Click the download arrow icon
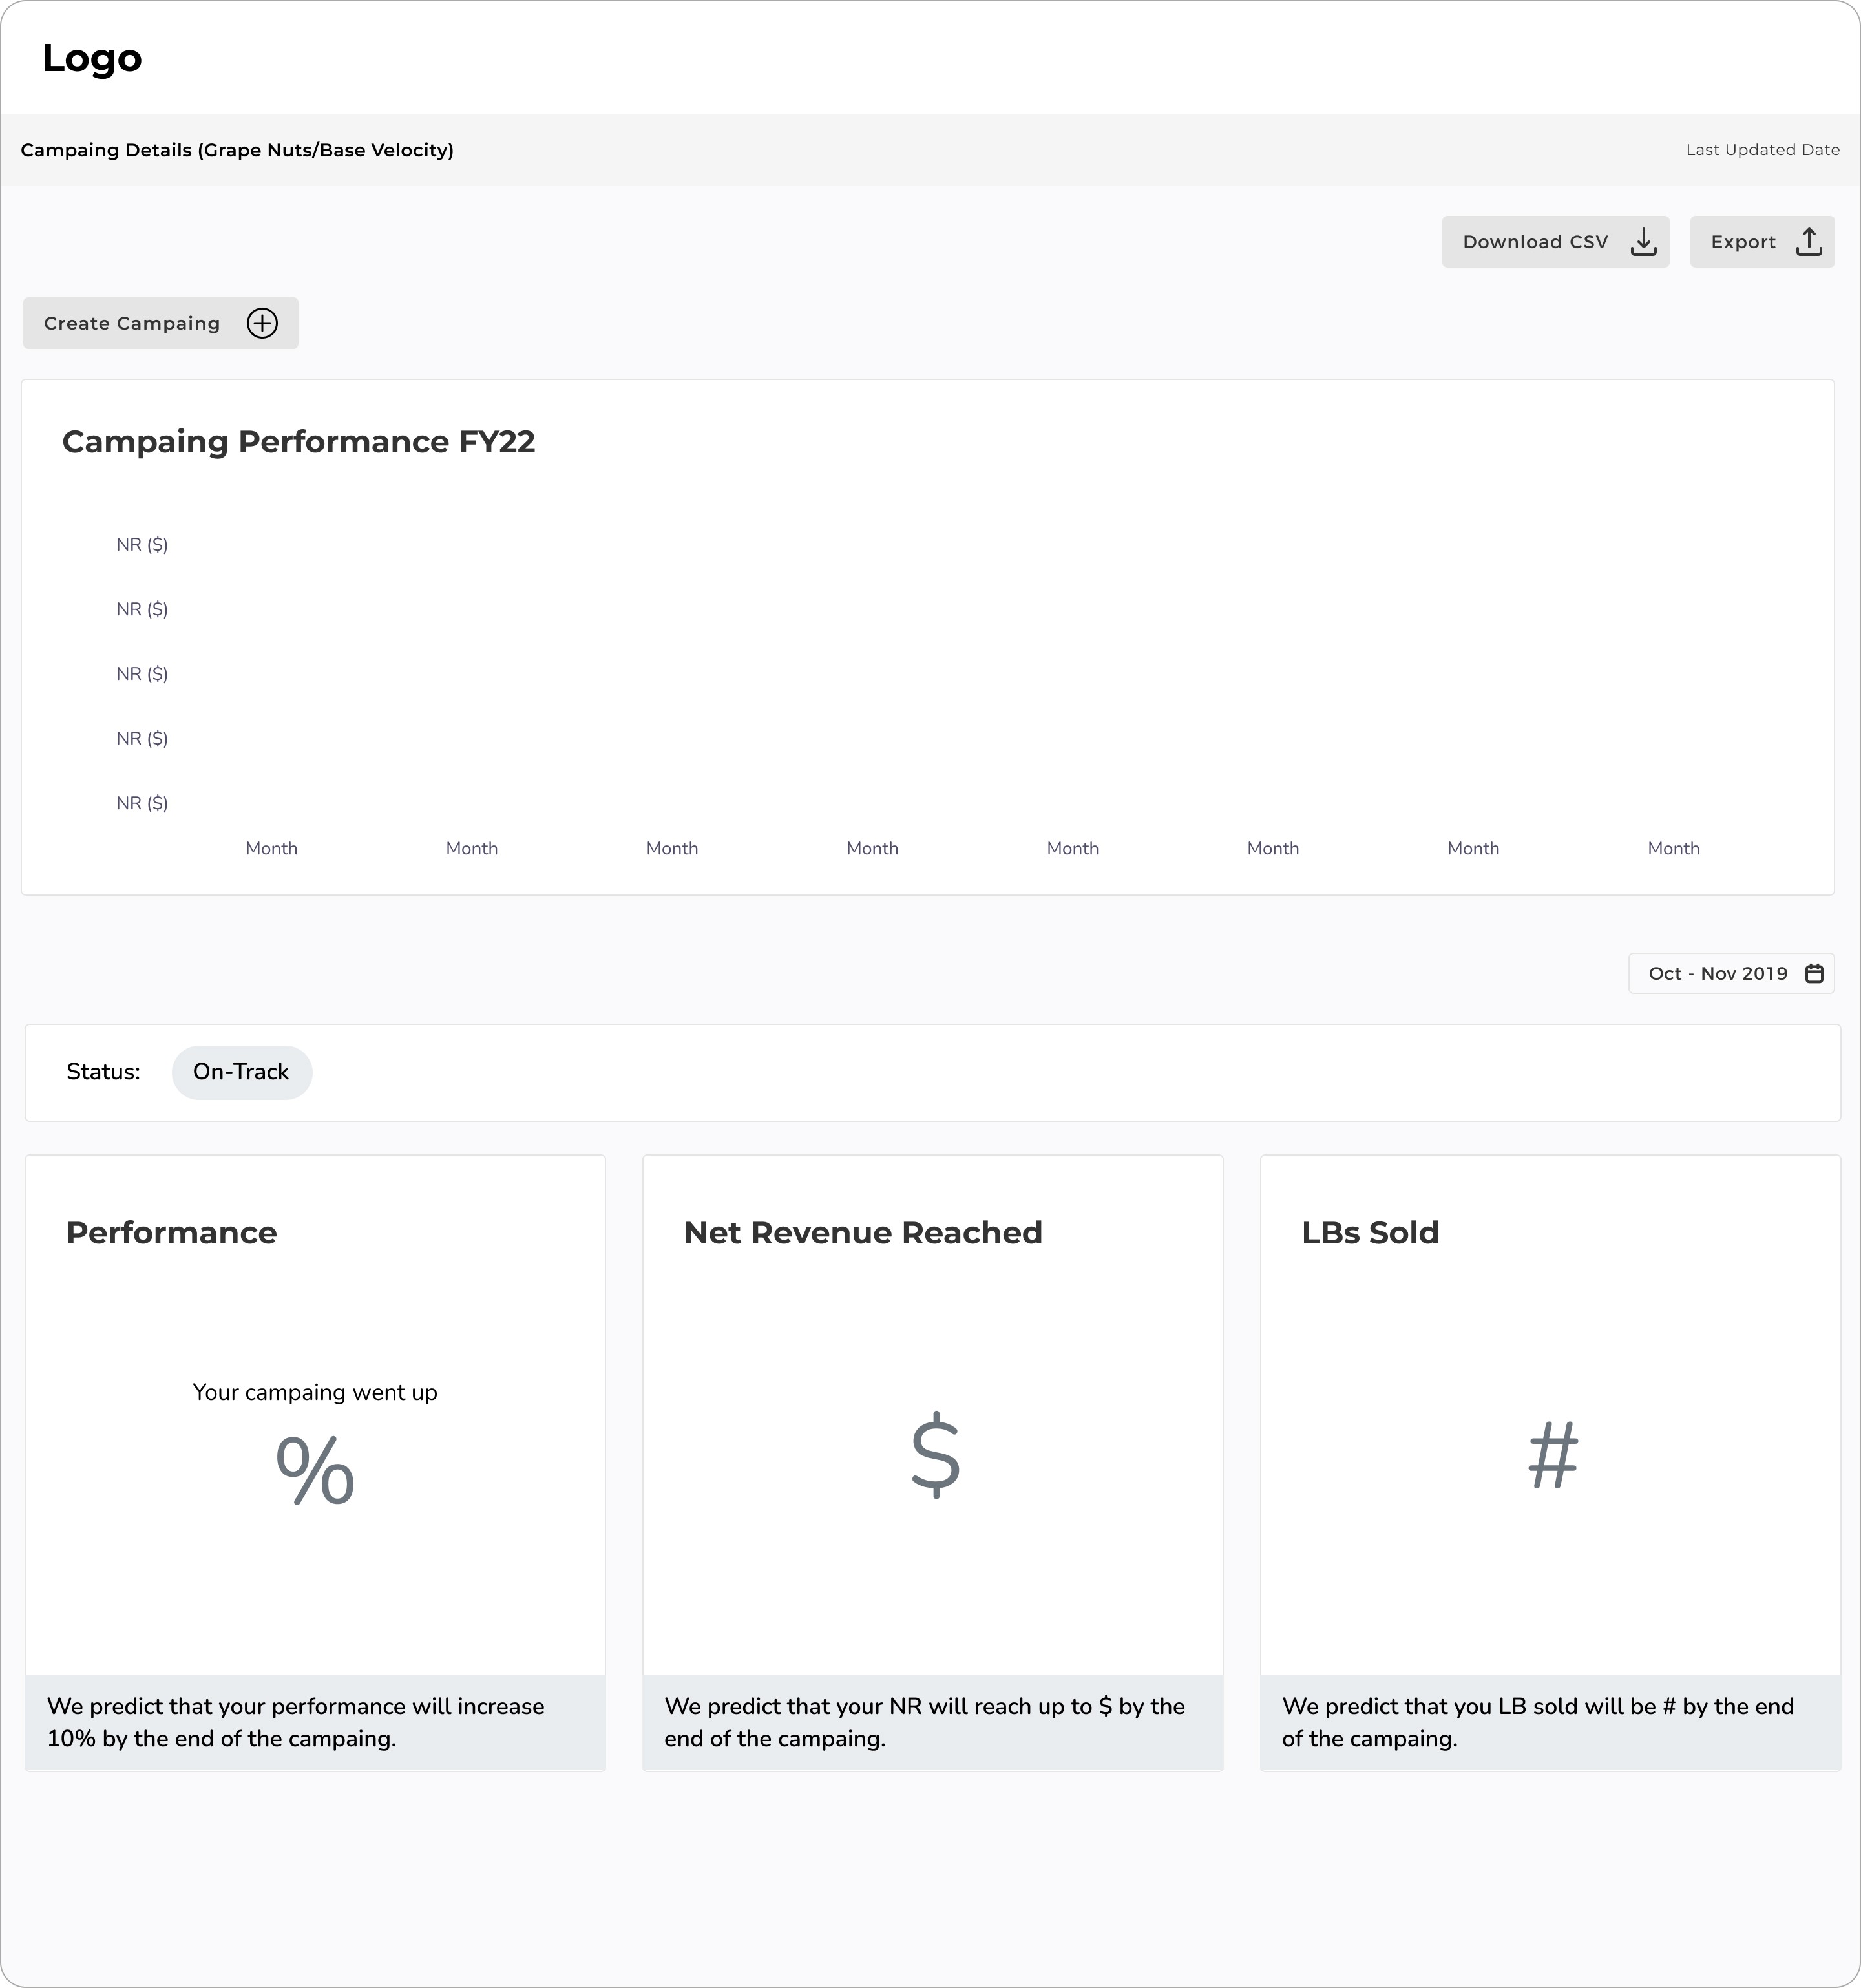Image resolution: width=1861 pixels, height=1988 pixels. click(x=1643, y=242)
